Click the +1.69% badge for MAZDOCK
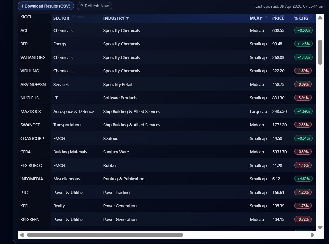 (303, 111)
